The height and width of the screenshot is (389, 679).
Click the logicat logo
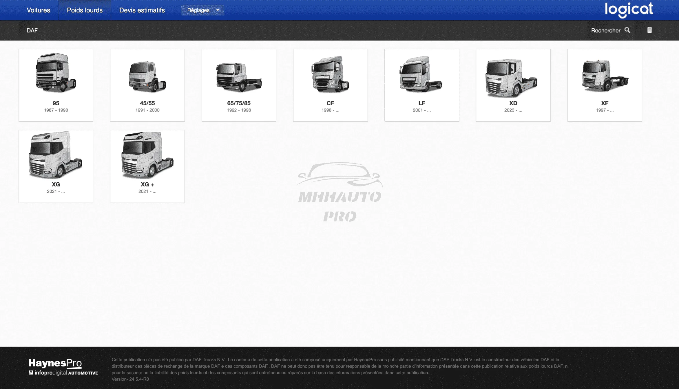point(629,10)
